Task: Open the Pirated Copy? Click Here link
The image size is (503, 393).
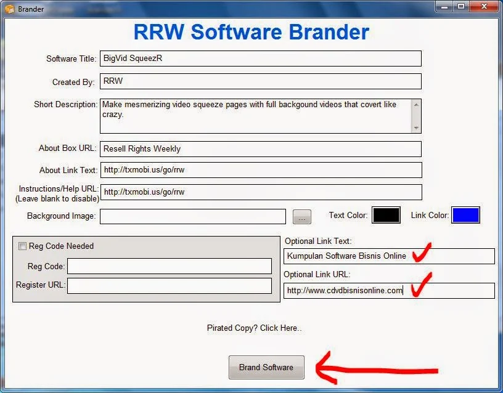Action: tap(254, 328)
